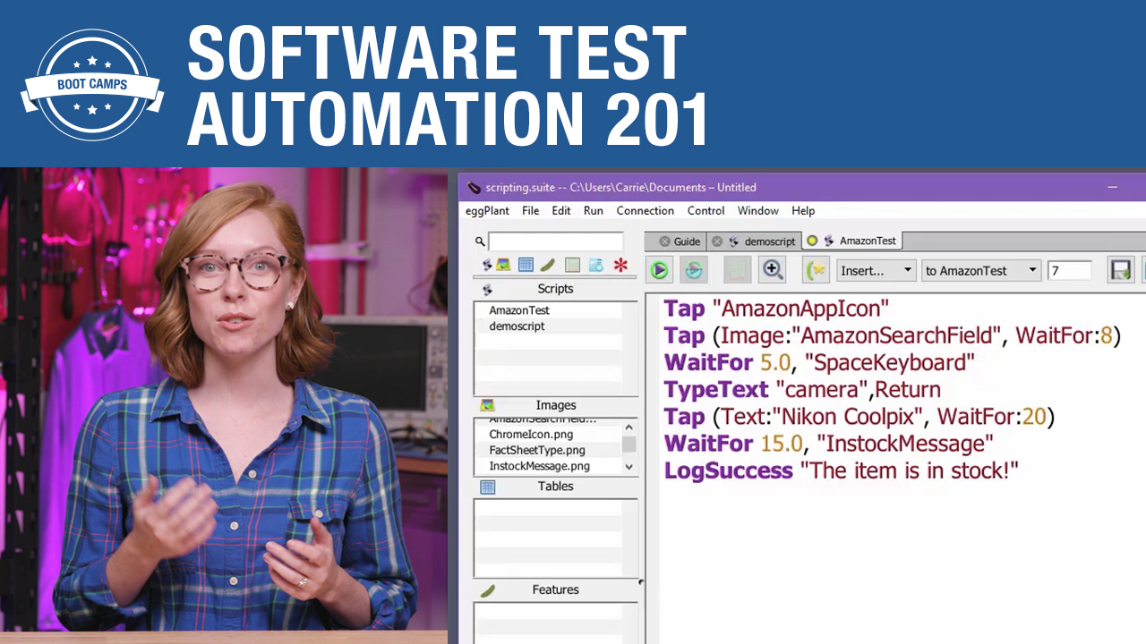Screen dimensions: 1146x644
Task: Click the magnifier plus icon in toolbar
Action: [x=773, y=269]
